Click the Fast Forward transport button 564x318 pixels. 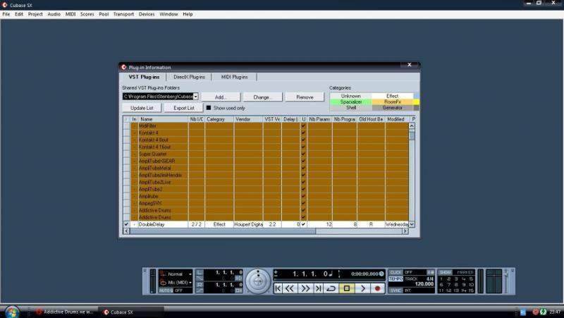coord(305,288)
